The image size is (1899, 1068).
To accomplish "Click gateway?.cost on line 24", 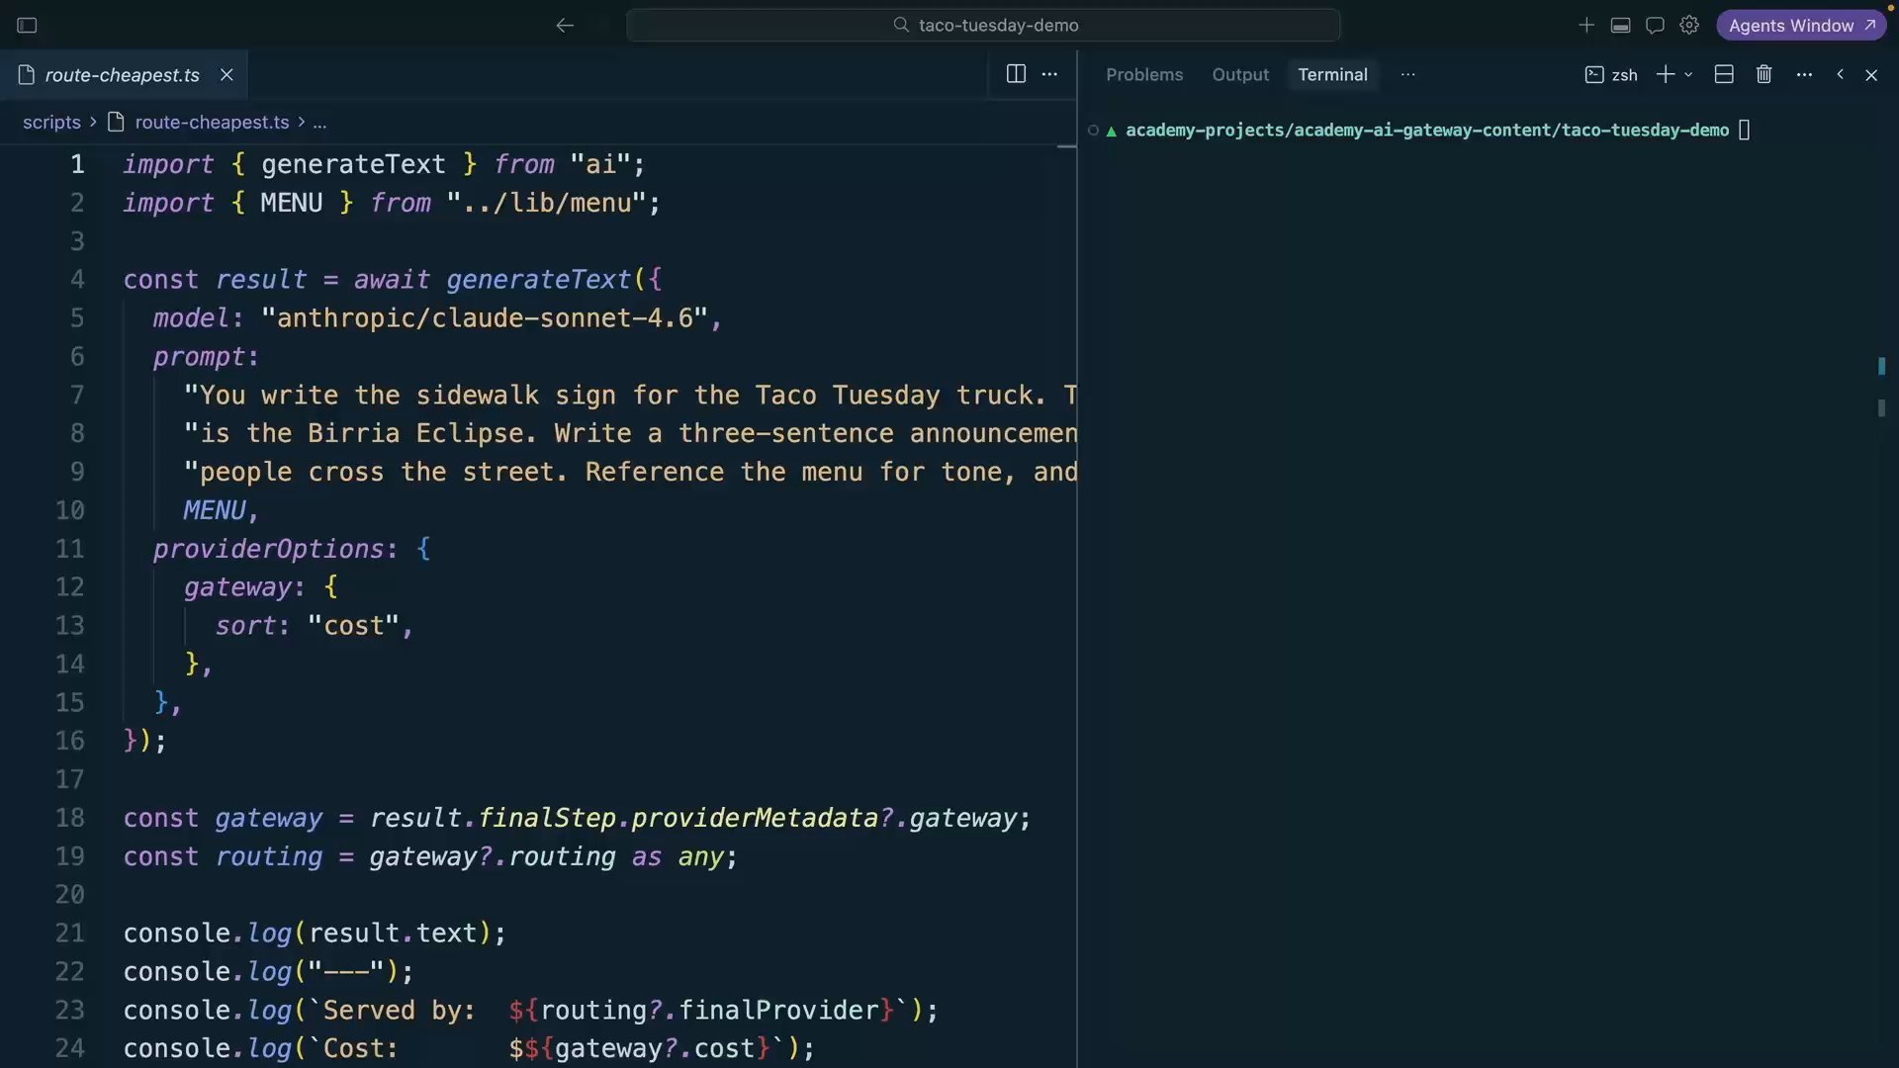I will pos(655,1048).
